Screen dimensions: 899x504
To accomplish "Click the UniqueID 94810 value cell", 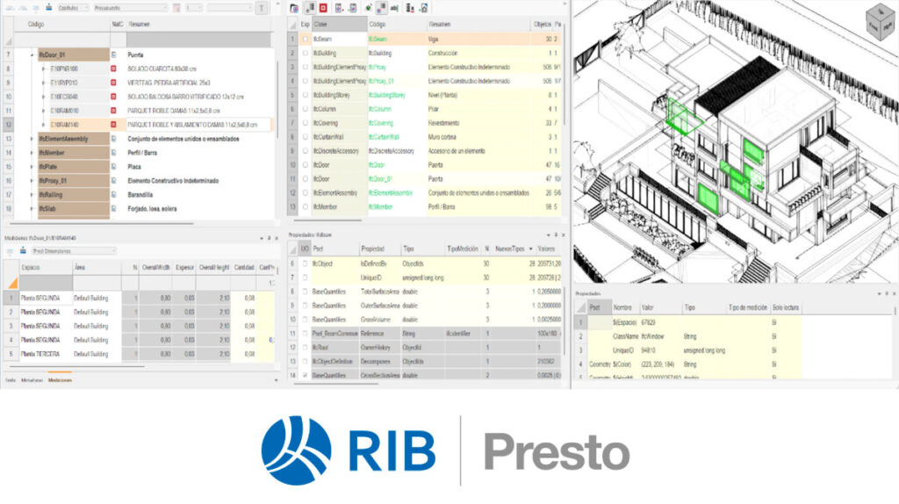I will pos(661,350).
